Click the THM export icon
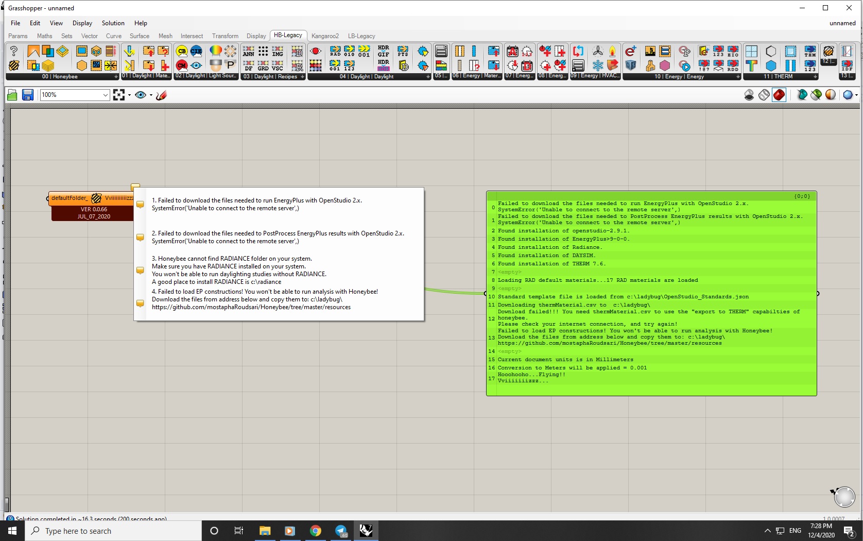The image size is (863, 541). 810,51
